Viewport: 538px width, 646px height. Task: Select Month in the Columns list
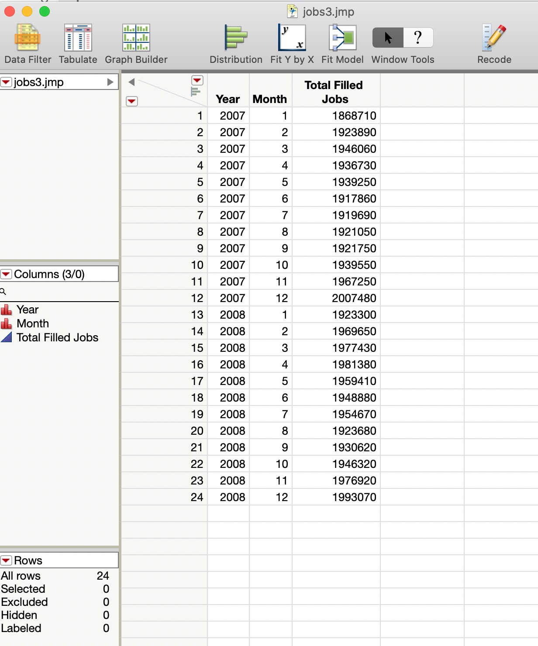pos(33,323)
